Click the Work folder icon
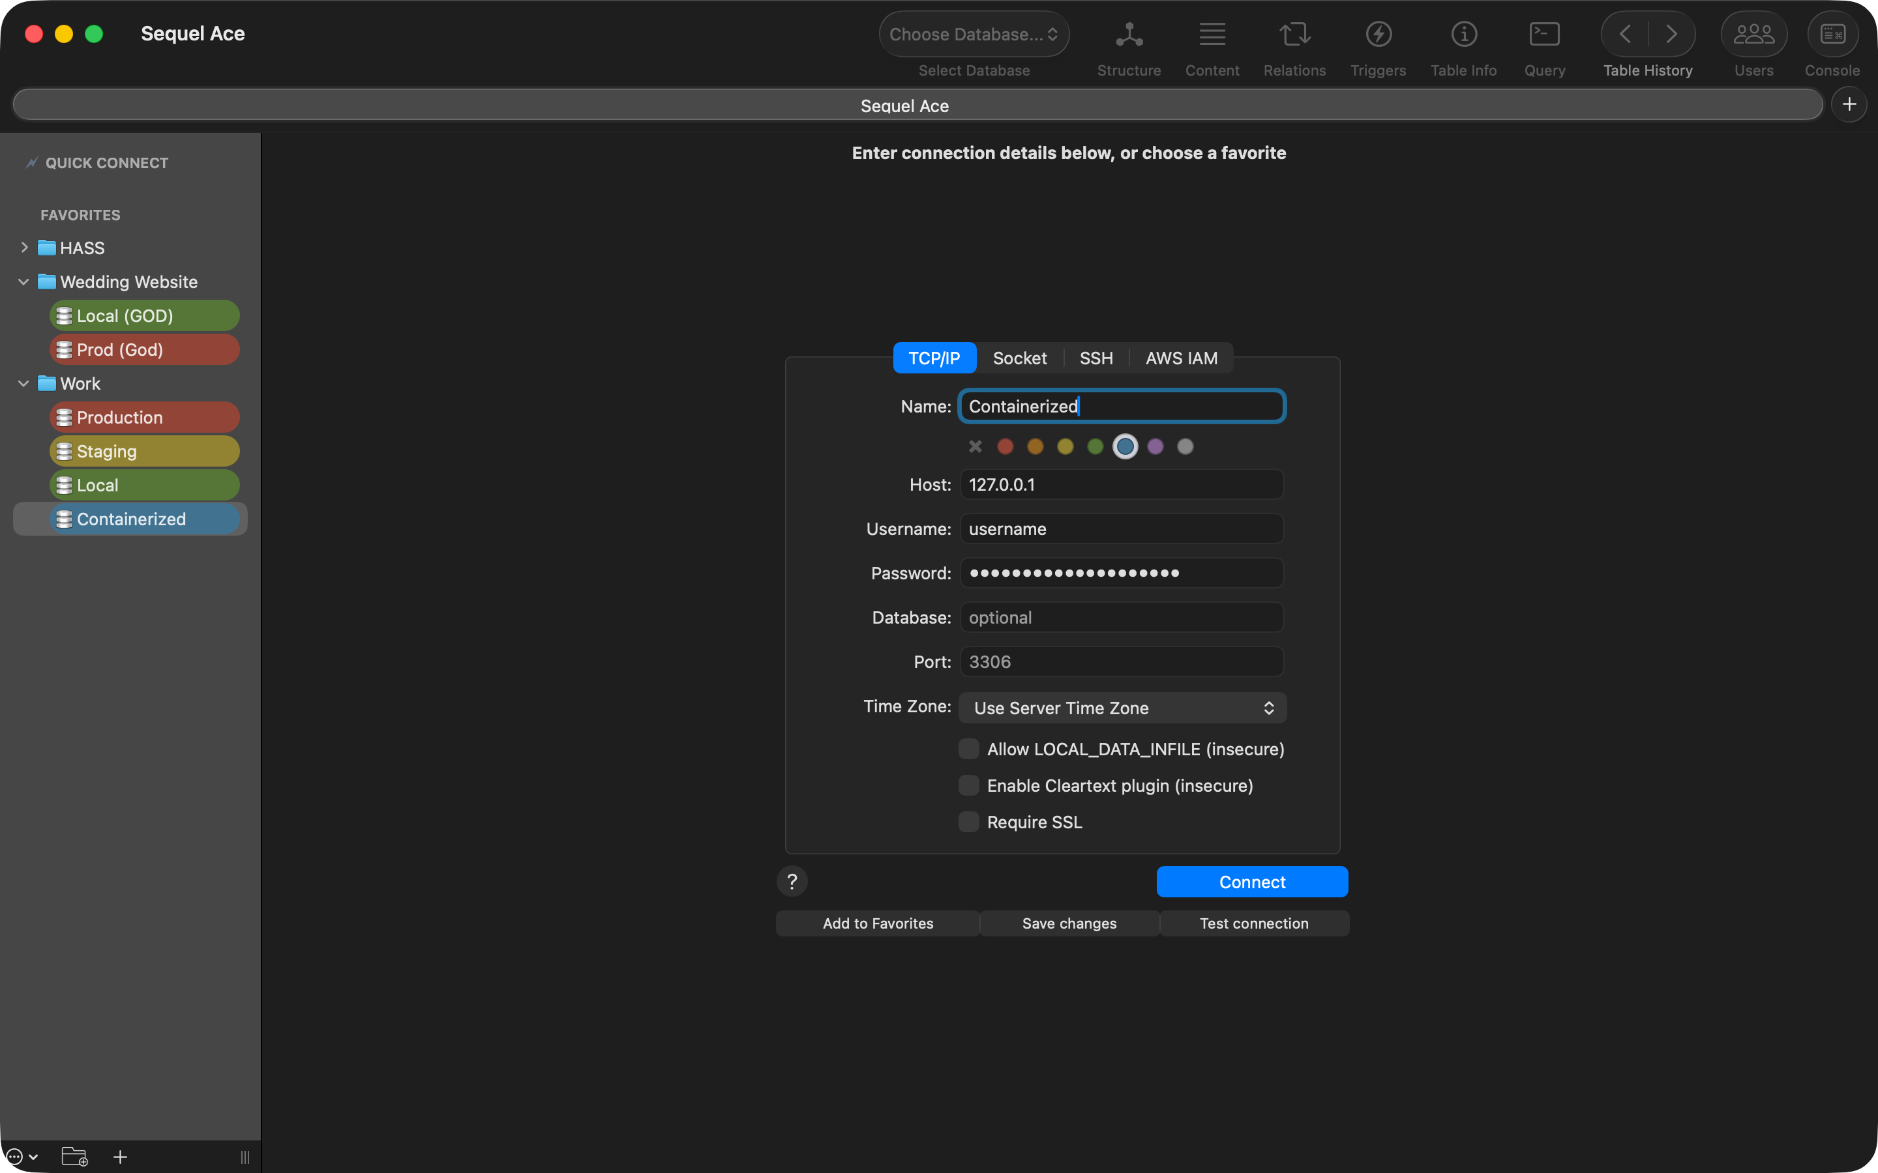This screenshot has height=1173, width=1878. [x=48, y=383]
